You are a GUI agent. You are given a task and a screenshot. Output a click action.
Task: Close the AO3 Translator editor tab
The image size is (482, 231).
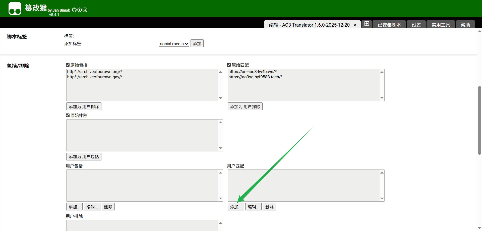pyautogui.click(x=355, y=25)
